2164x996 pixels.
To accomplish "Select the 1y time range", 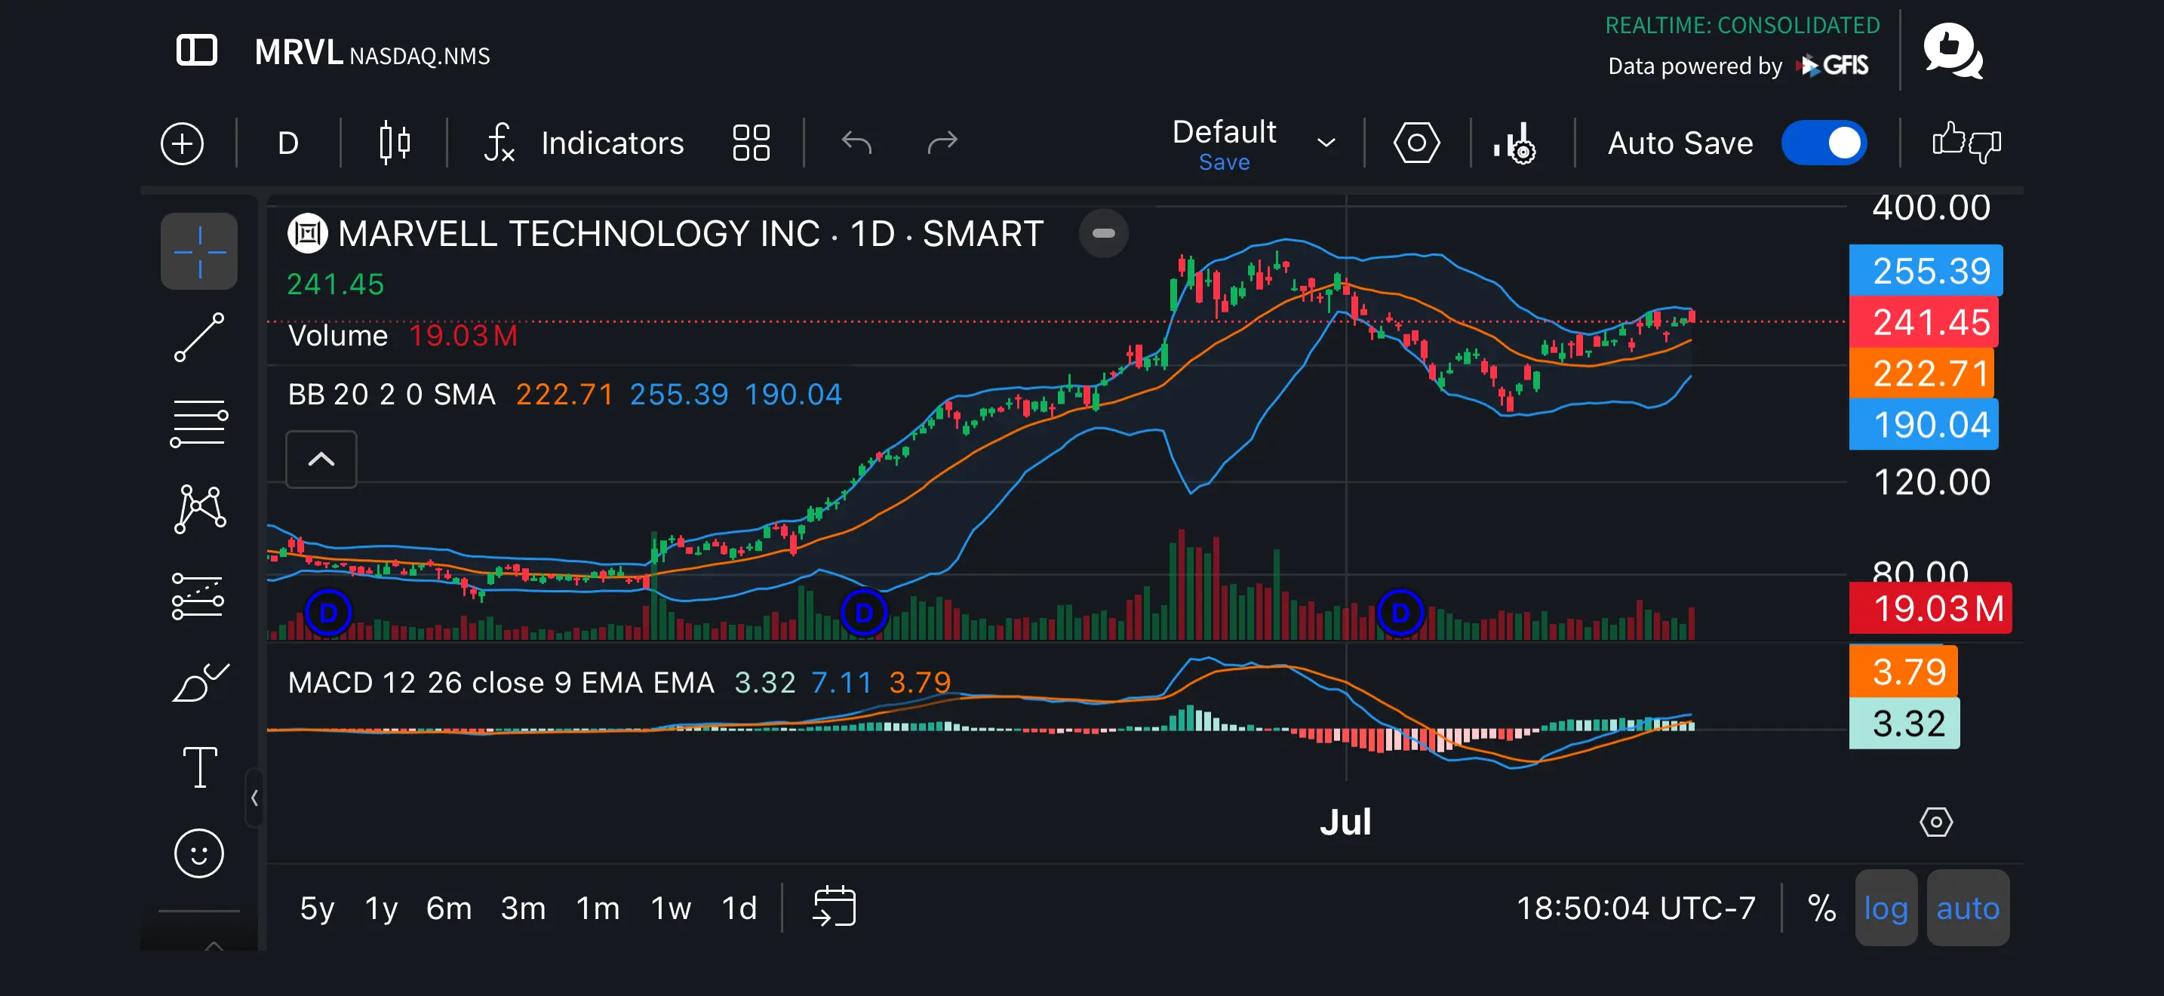I will pos(380,907).
